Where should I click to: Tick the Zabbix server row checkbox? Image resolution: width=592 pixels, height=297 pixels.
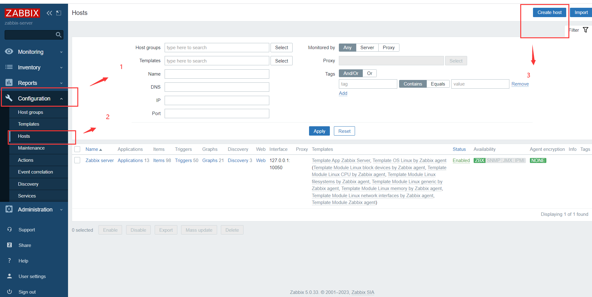point(77,160)
